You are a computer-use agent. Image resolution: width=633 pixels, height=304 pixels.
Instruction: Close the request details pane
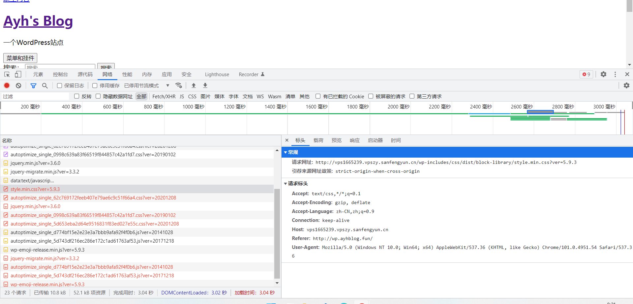tap(287, 140)
